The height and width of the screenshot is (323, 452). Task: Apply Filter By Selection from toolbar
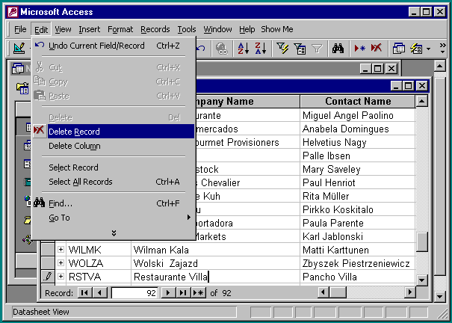click(x=282, y=49)
